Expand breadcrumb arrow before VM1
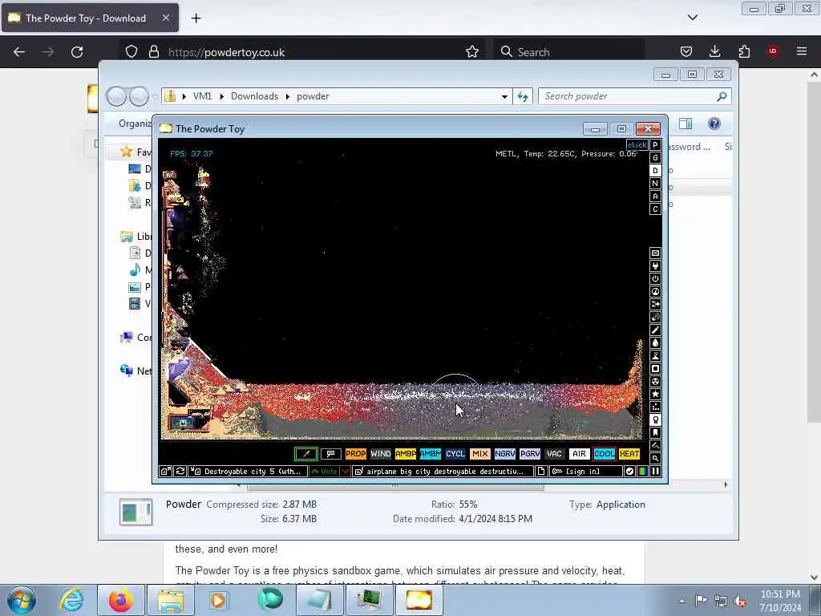 pyautogui.click(x=184, y=96)
